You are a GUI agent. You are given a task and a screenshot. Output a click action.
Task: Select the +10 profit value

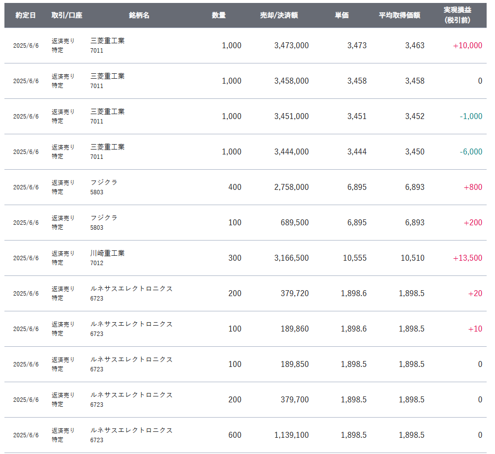(x=475, y=329)
